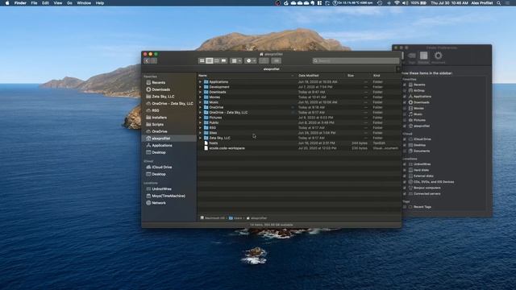Screen dimensions: 516x290
Task: Go back using the Finder back arrow
Action: pyautogui.click(x=147, y=61)
